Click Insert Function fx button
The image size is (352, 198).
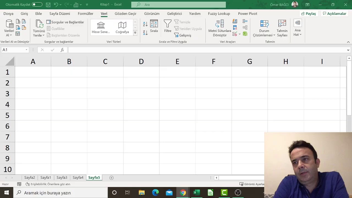[x=62, y=50]
